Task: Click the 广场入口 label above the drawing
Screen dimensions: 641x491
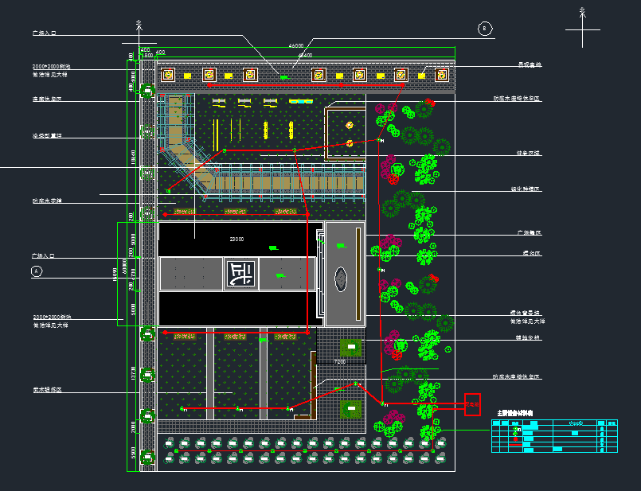Action: (x=44, y=33)
